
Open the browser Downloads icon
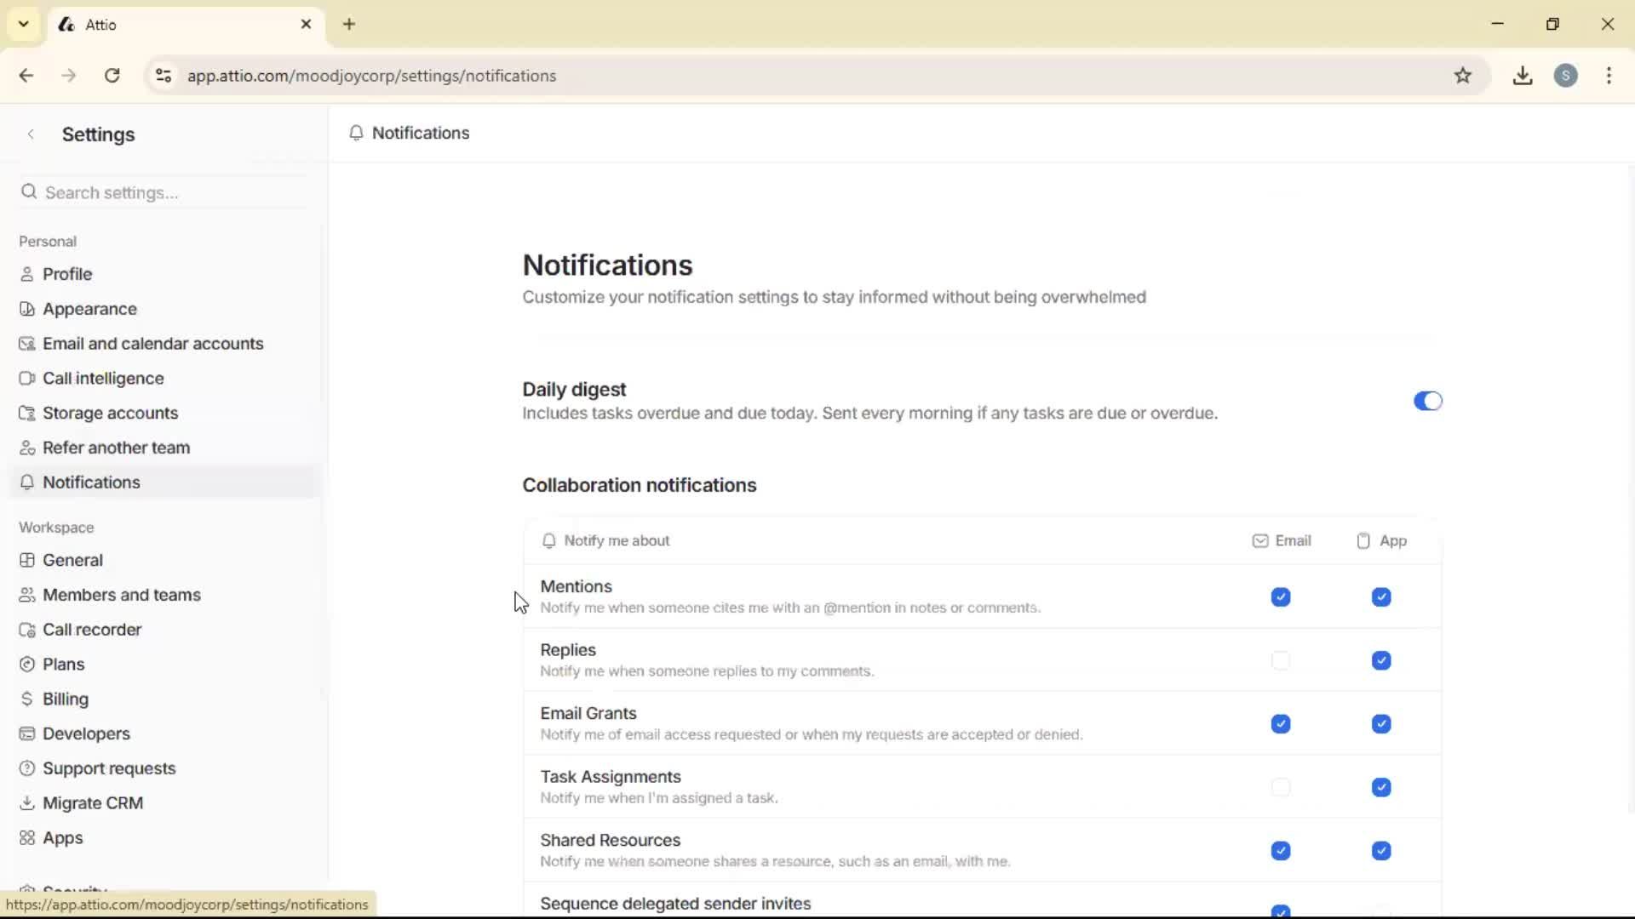pos(1523,75)
